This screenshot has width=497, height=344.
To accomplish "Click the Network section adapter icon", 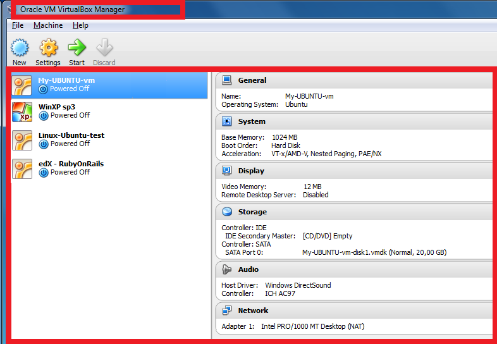I will [226, 310].
